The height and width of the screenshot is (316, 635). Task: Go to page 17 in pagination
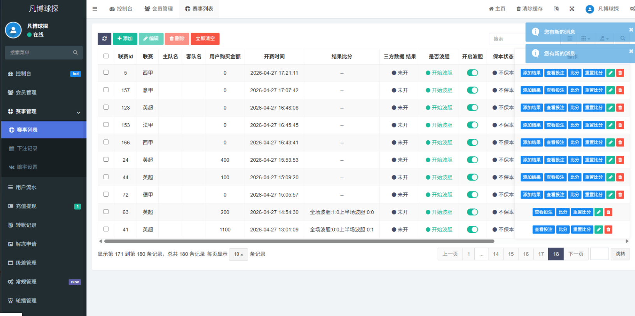(x=541, y=254)
